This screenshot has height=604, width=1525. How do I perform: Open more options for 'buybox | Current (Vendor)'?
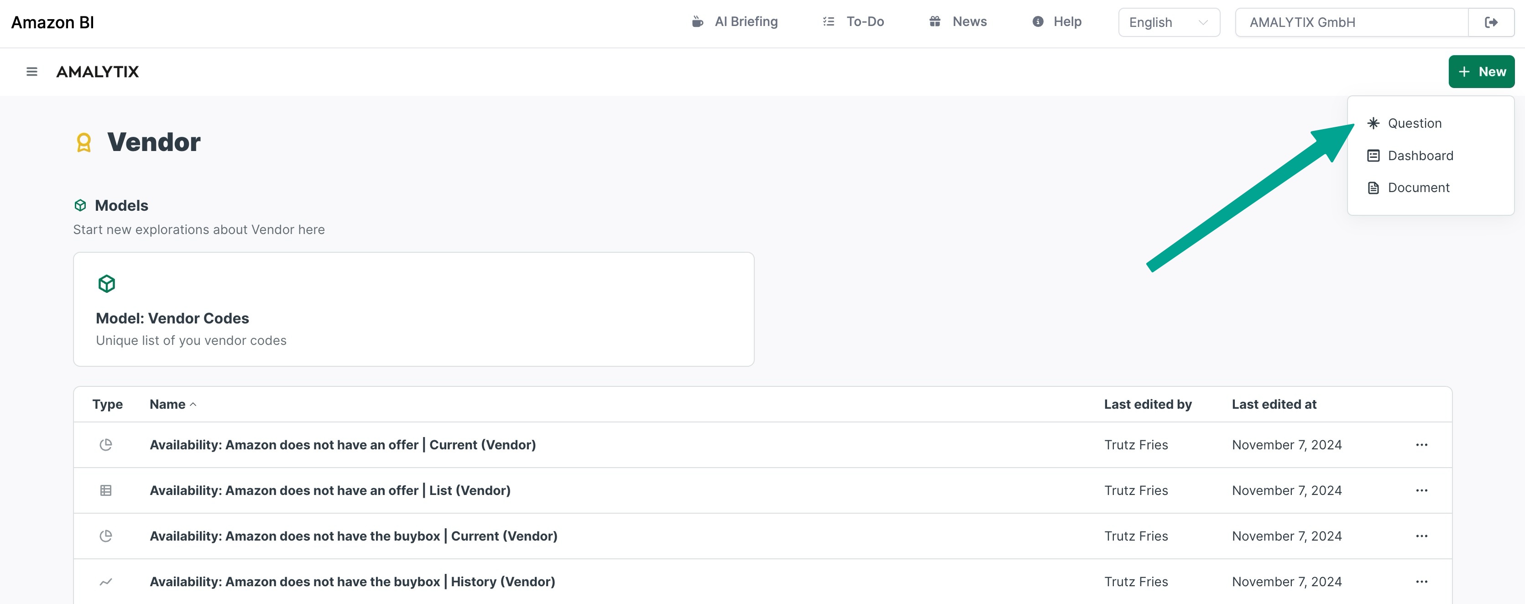(x=1421, y=536)
